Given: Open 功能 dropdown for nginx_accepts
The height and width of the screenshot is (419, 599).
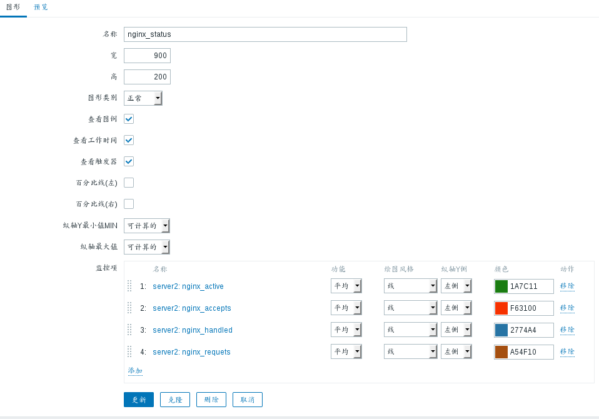Looking at the screenshot, I should click(346, 308).
